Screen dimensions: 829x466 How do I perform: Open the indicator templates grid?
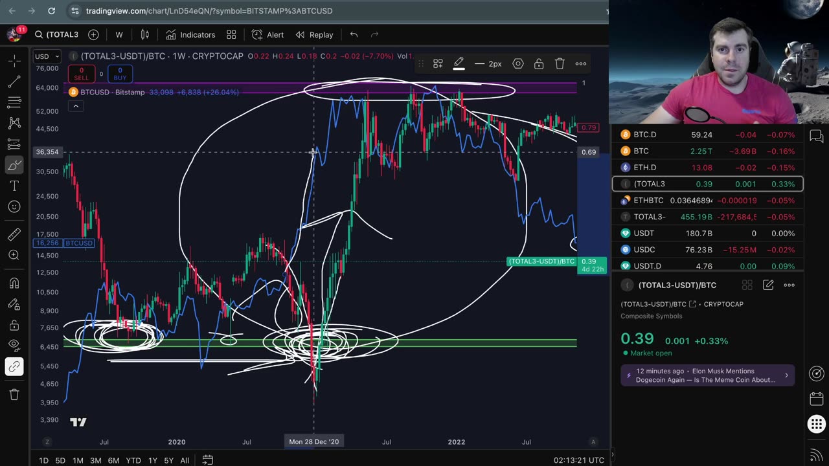[x=231, y=34]
